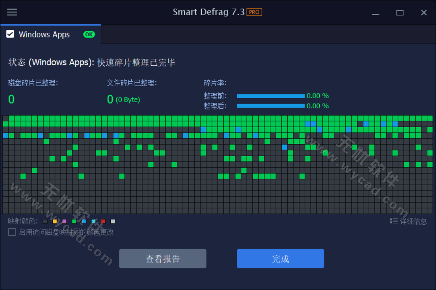Screen dimensions: 436x290
Task: Toggle the checkbox beside Windows Apps label
Action: point(10,34)
